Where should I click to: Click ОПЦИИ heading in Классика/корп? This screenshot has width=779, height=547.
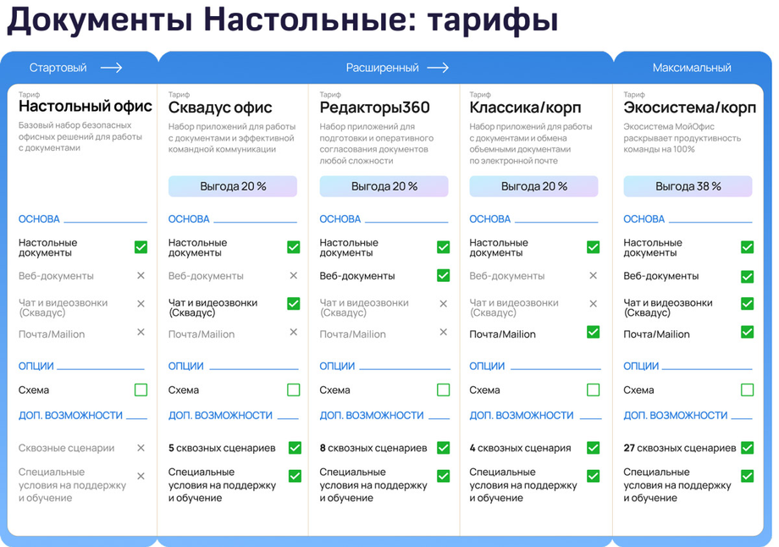point(487,366)
